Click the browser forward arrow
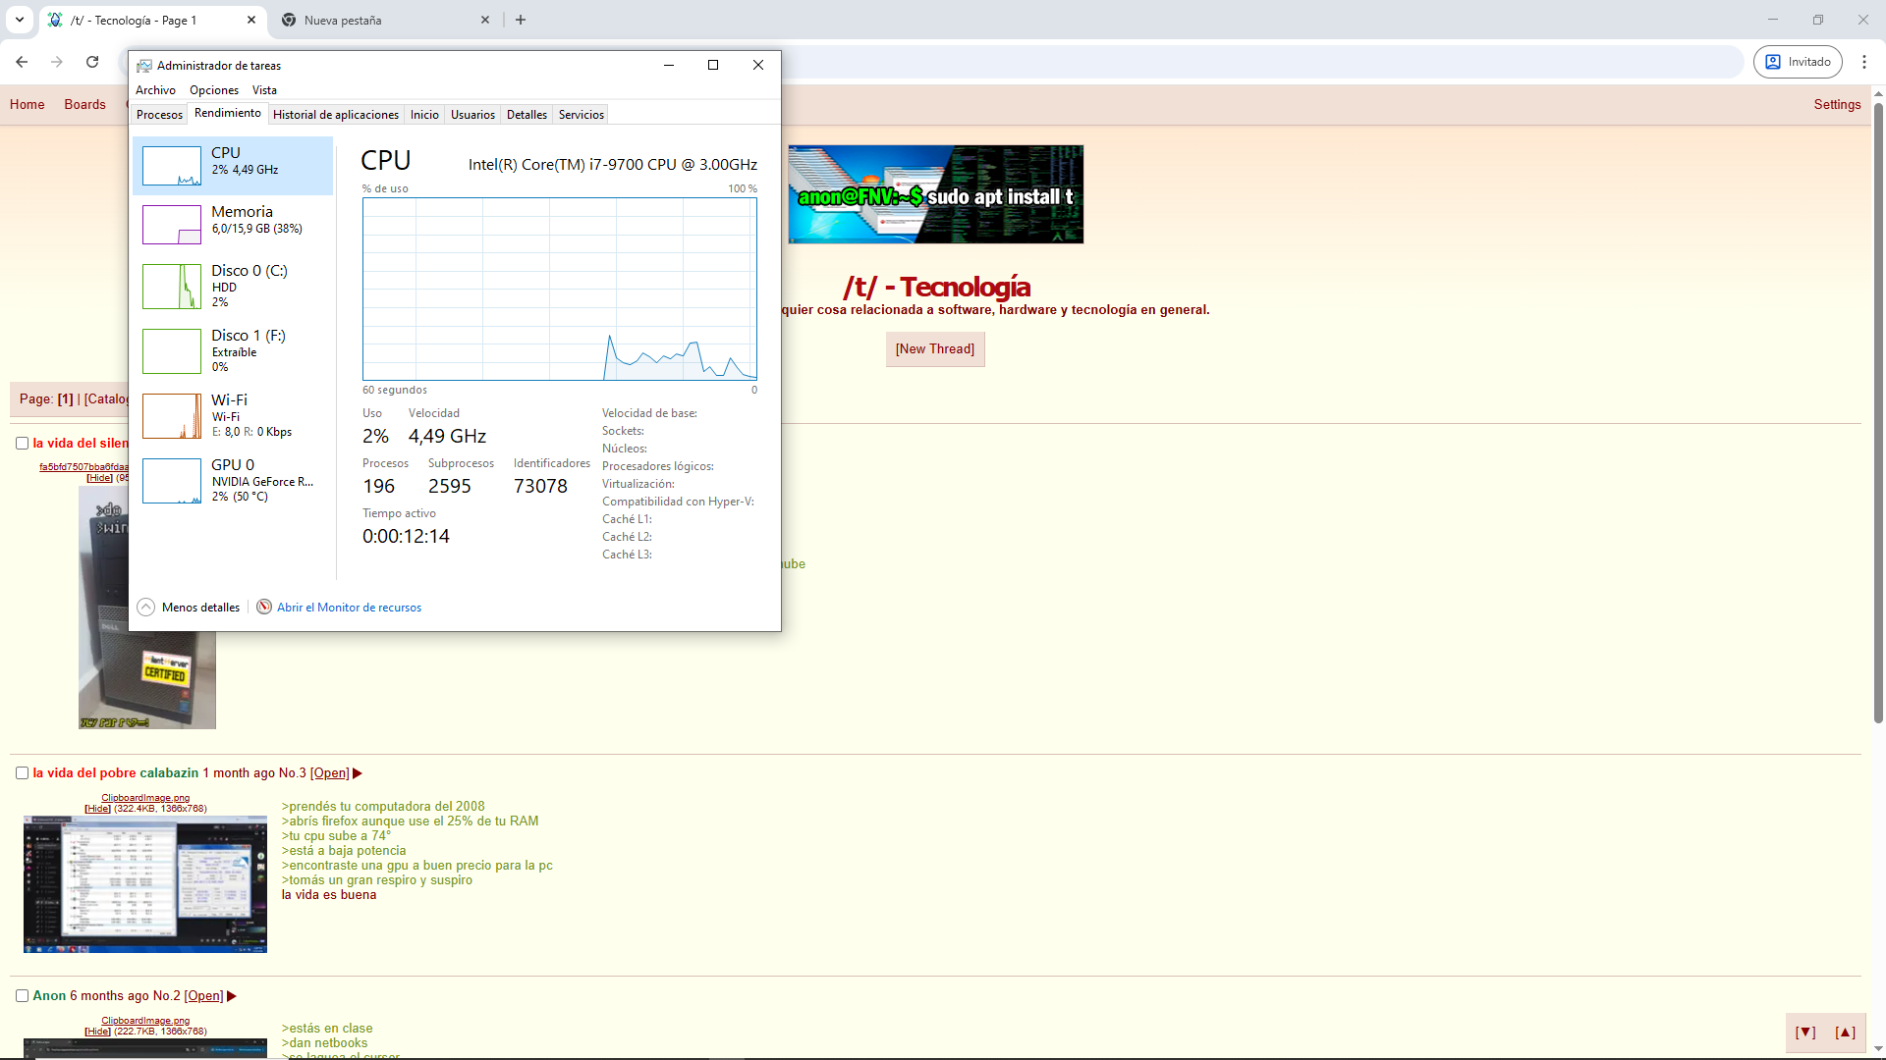 click(x=57, y=62)
